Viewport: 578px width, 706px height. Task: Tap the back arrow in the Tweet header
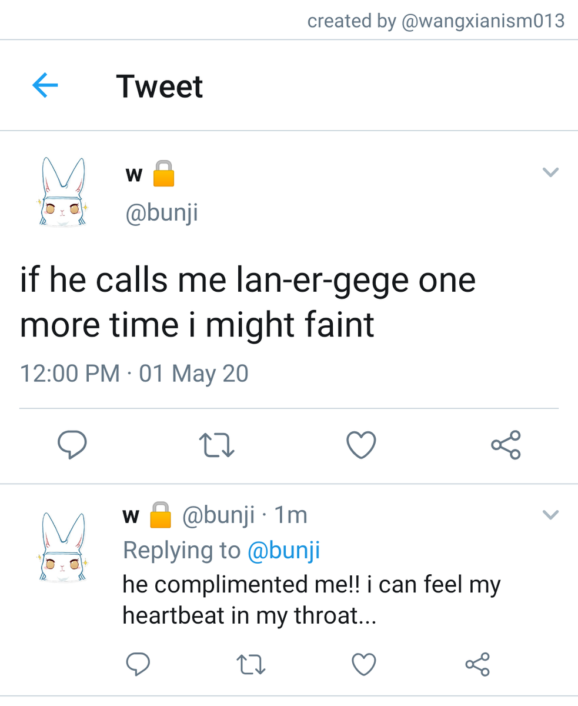(45, 86)
